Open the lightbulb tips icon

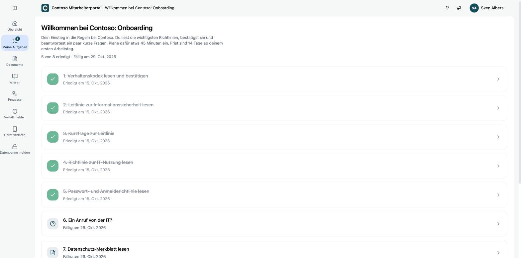coord(447,8)
